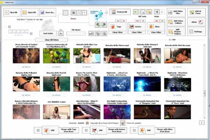Clear the Actors filter

pyautogui.click(x=137, y=33)
